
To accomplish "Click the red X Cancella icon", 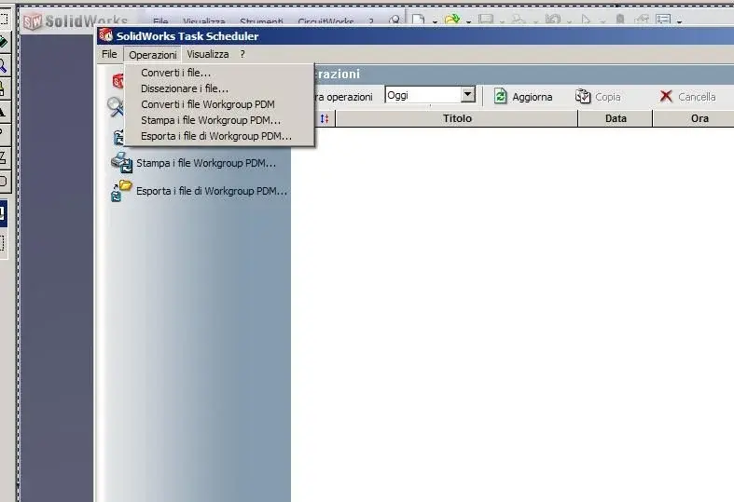I will (x=666, y=96).
